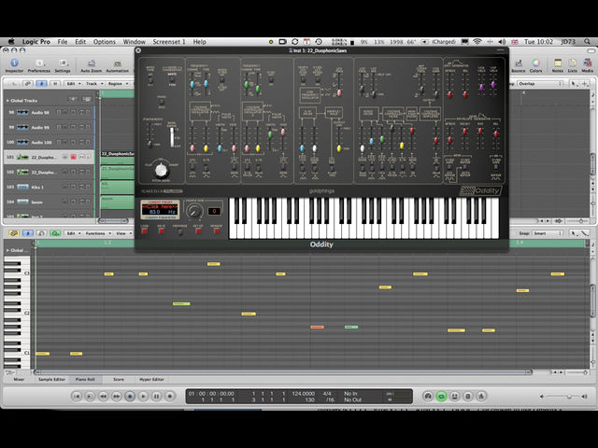Toggle the blue MIDI In button in Piano Roll
Viewport: 598px width, 448px height.
click(x=27, y=233)
